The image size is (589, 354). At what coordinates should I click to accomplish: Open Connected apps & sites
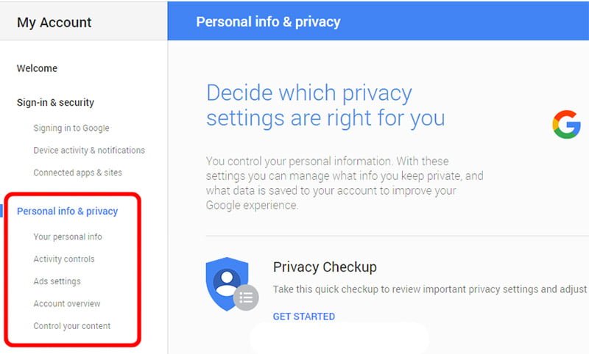[x=77, y=173]
